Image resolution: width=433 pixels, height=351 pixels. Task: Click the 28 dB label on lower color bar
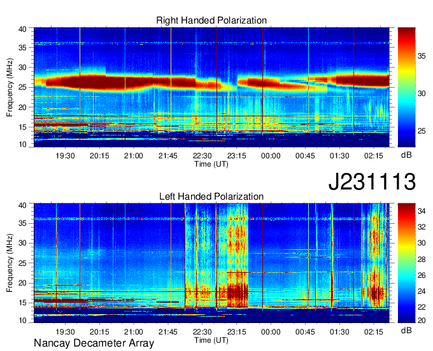422,259
